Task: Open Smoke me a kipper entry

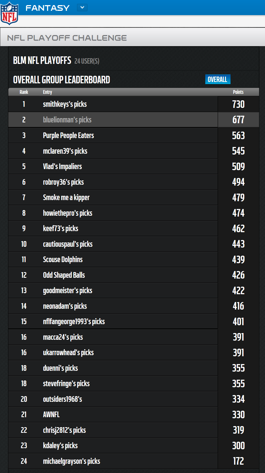Action: (66, 197)
